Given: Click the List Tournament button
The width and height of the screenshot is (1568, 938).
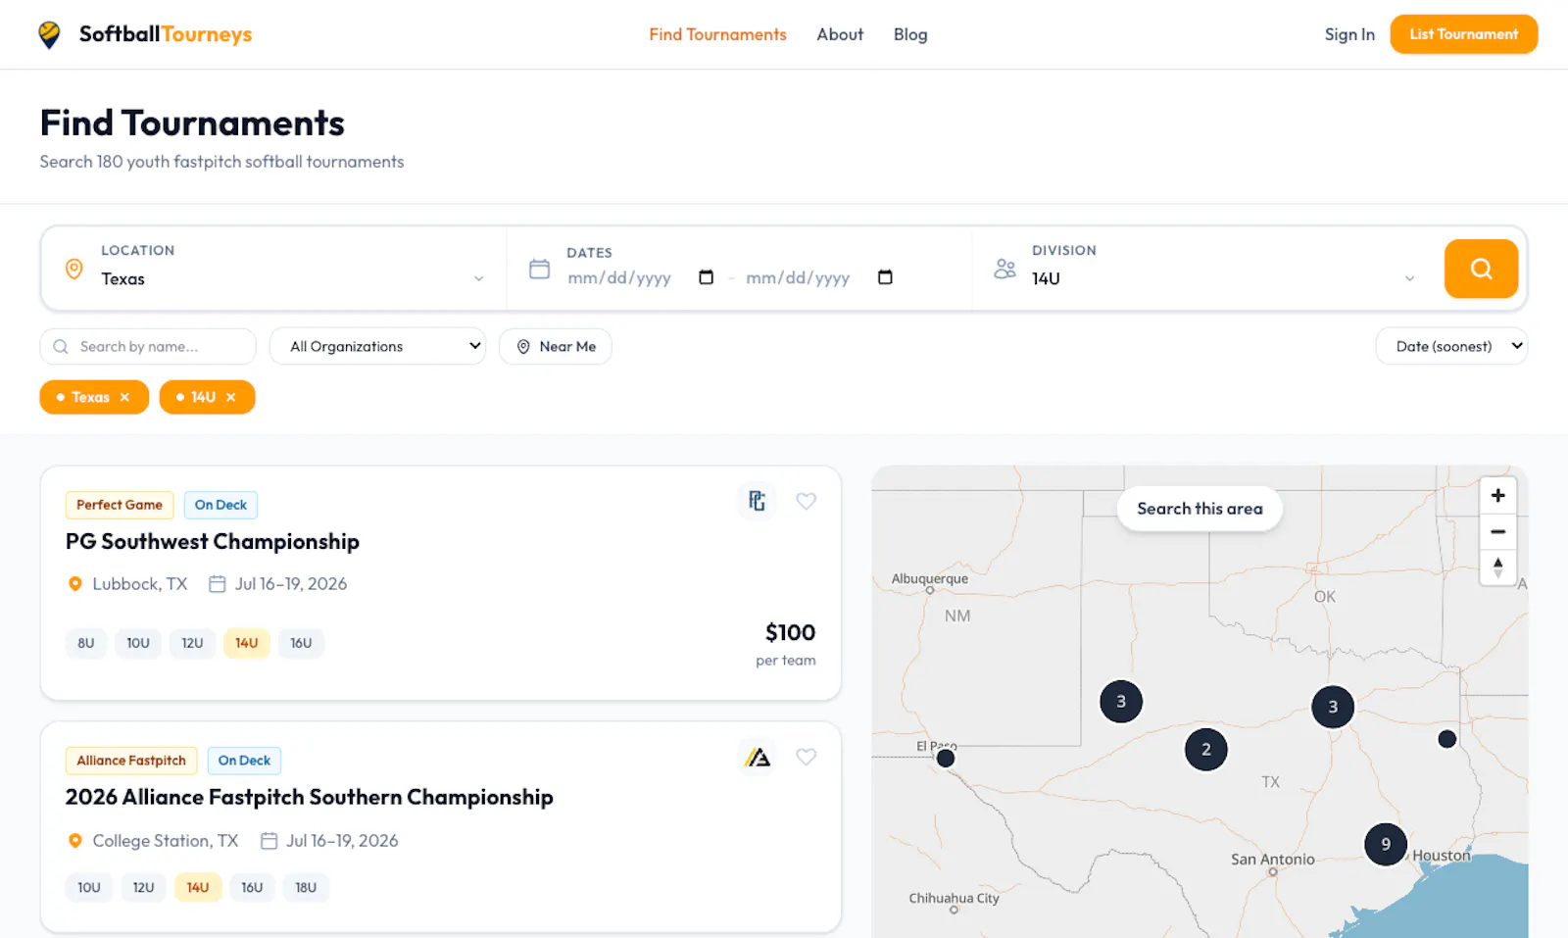Looking at the screenshot, I should coord(1463,34).
